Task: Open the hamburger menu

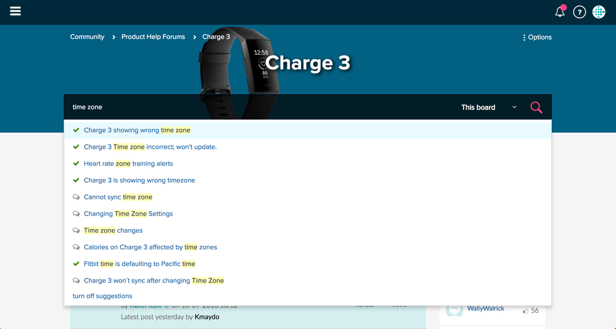Action: [x=15, y=12]
